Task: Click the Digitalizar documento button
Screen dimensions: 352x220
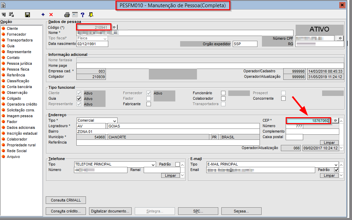Action: coord(110,211)
